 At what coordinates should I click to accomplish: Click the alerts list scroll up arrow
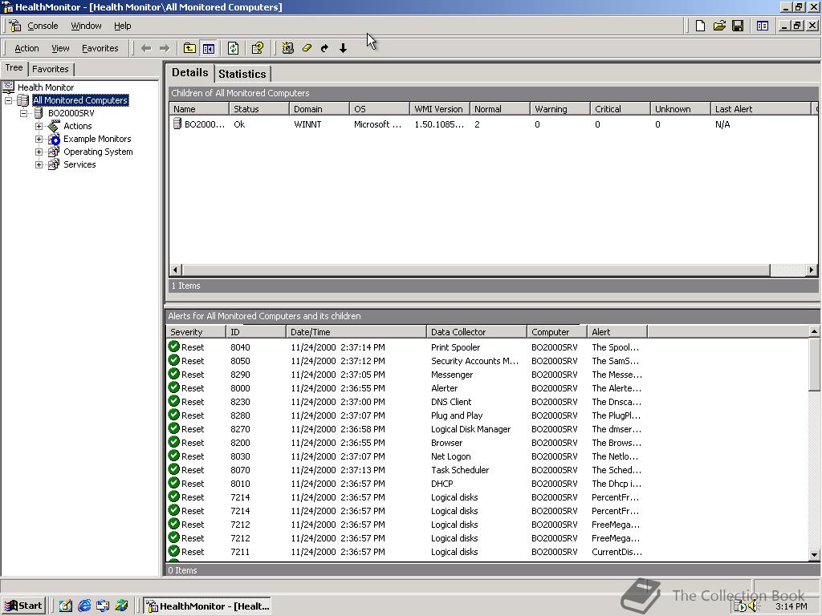click(814, 331)
